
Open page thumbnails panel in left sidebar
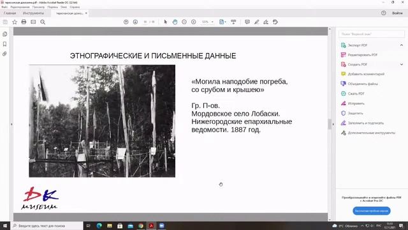[x=4, y=34]
